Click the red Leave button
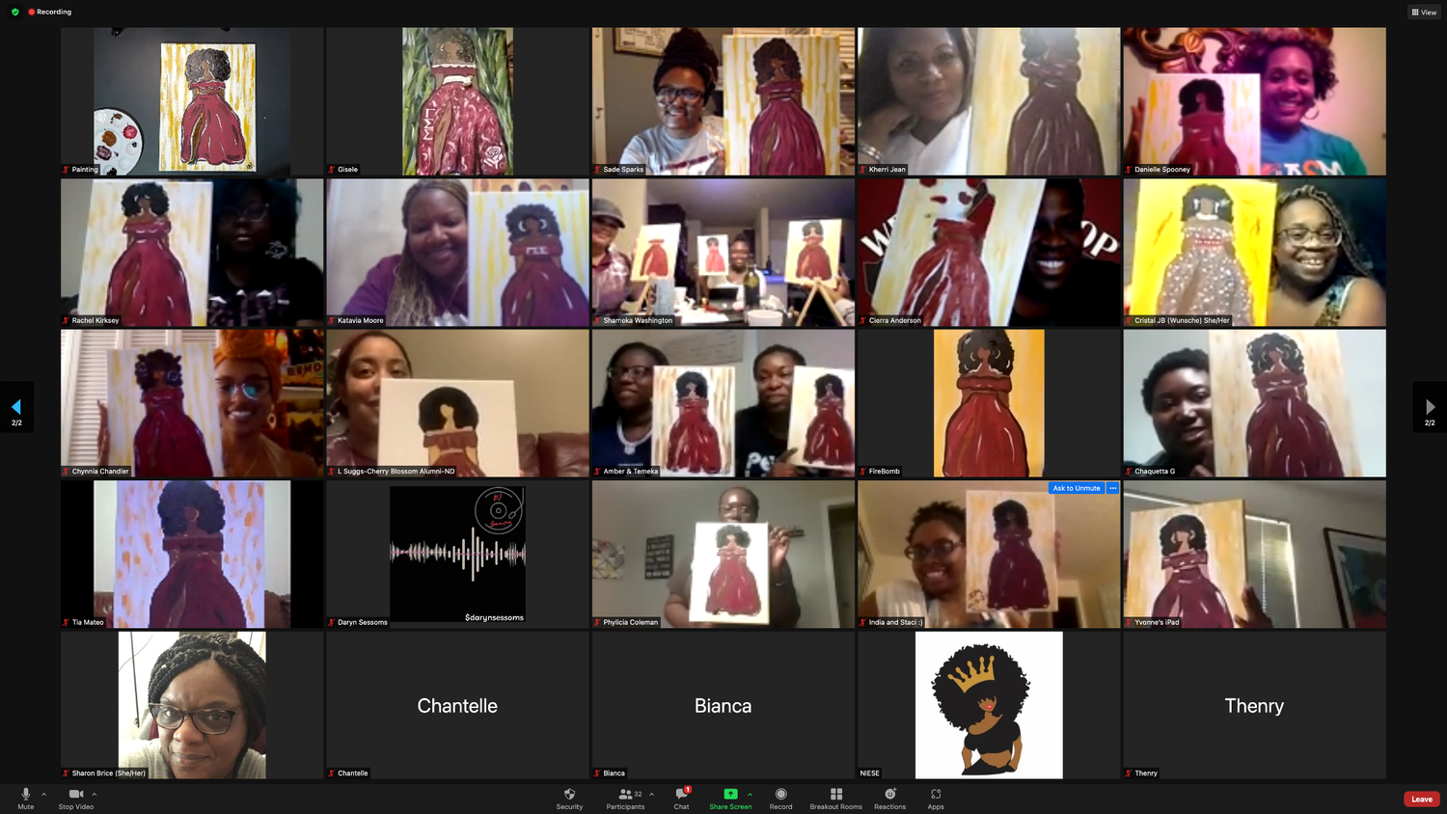This screenshot has width=1447, height=814. click(1421, 799)
